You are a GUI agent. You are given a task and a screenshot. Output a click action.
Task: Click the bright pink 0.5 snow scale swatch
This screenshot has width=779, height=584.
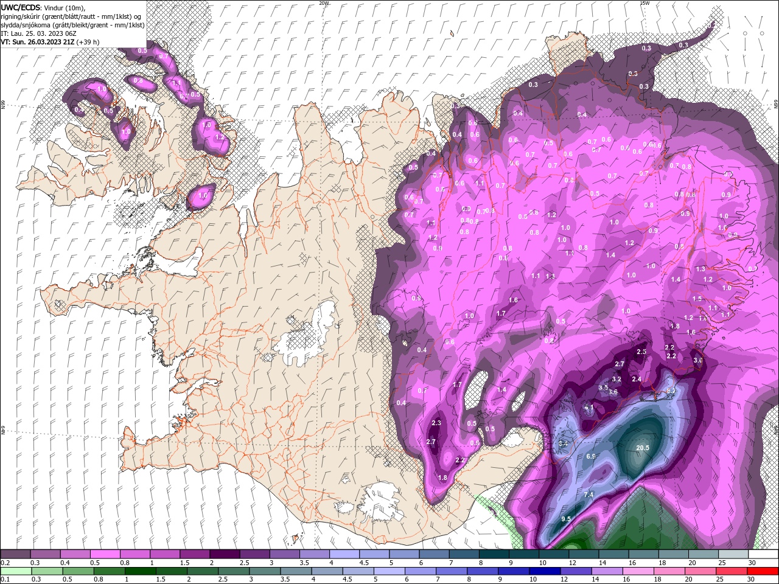point(105,554)
